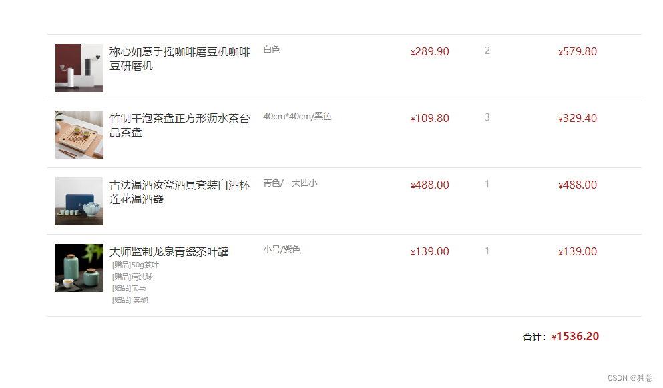The height and width of the screenshot is (388, 663).
Task: Select the quantity 2 for the coffee grinder
Action: click(x=487, y=50)
